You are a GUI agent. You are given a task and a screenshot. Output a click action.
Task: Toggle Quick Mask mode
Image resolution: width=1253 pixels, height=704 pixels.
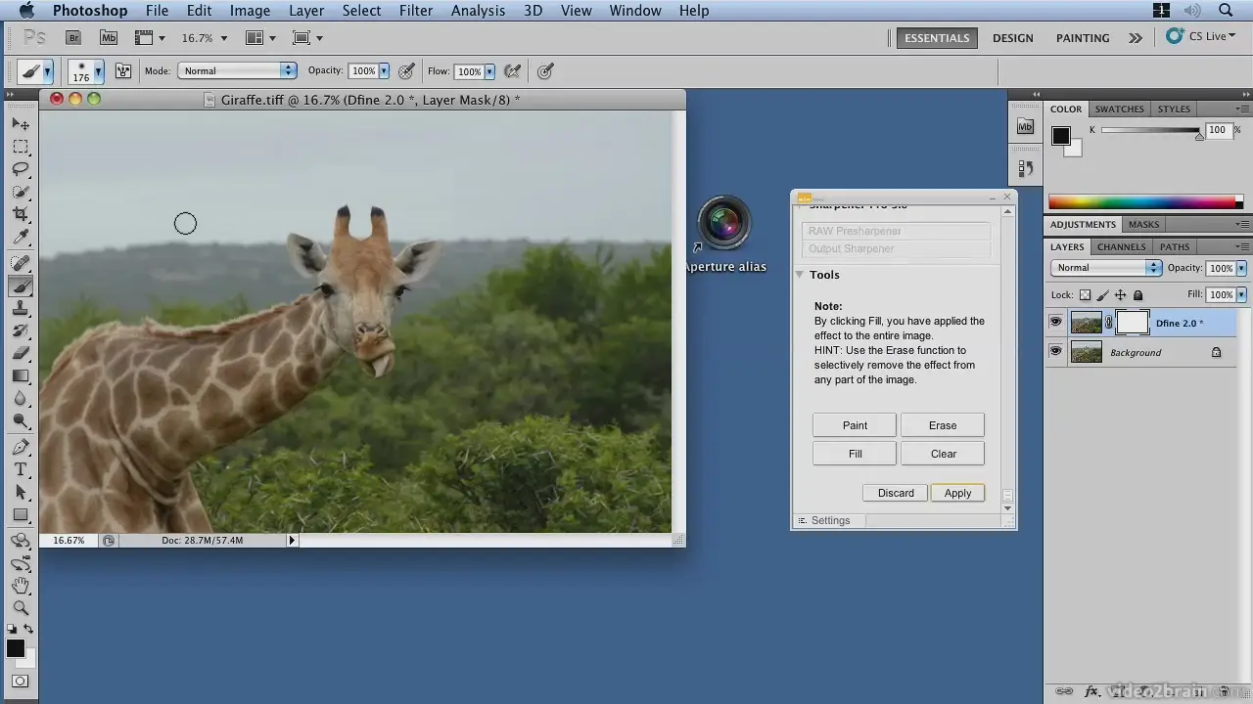coord(21,681)
